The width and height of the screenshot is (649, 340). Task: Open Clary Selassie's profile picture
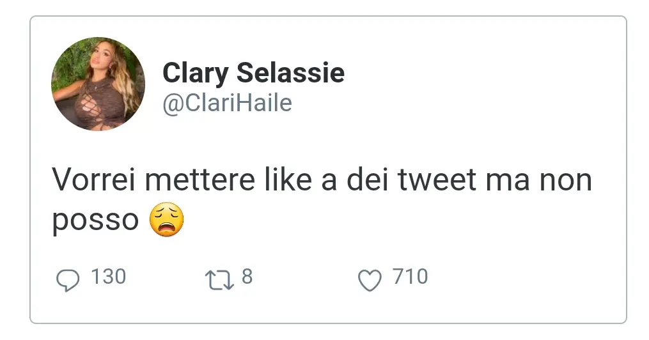pos(98,84)
